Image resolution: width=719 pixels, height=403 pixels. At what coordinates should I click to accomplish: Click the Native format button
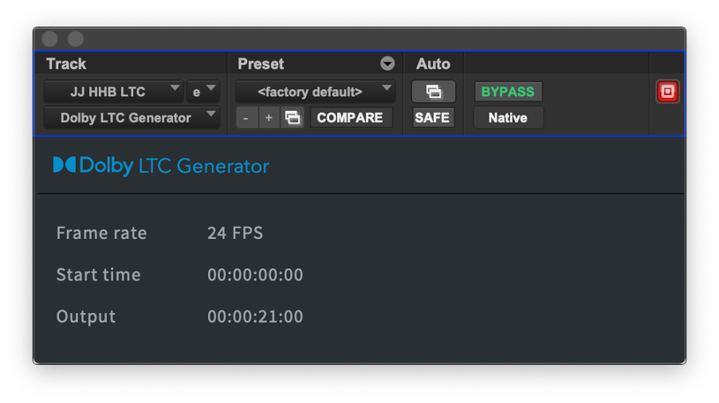tap(508, 118)
